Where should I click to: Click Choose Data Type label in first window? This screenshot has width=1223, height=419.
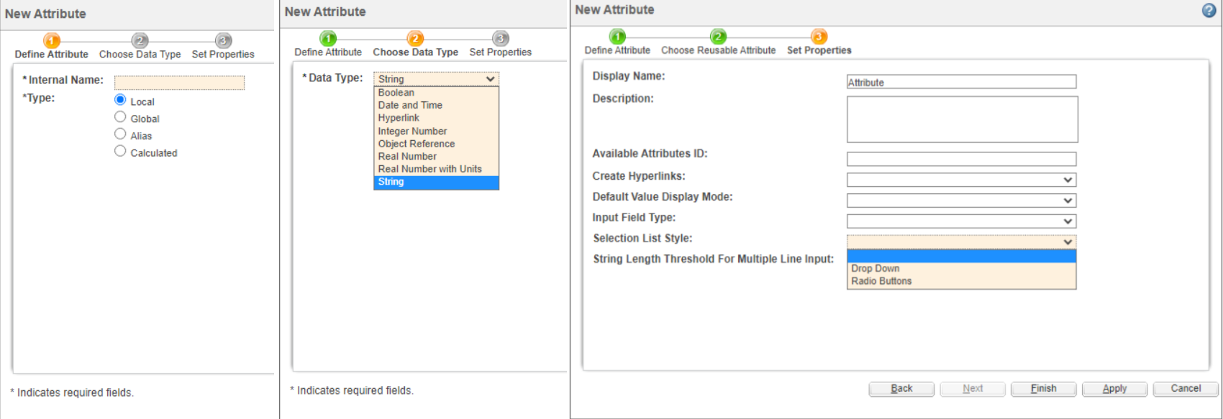[x=140, y=55]
